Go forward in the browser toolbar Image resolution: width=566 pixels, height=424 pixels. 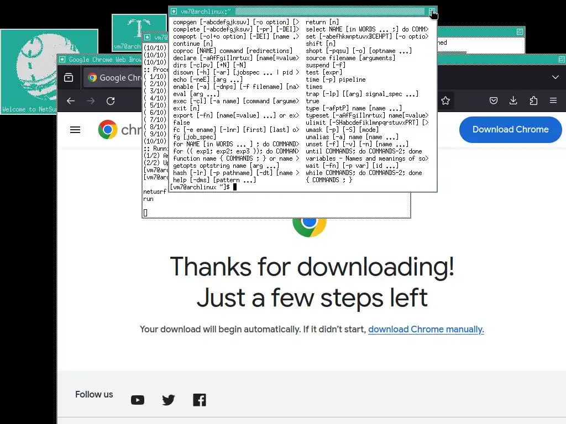click(x=91, y=101)
